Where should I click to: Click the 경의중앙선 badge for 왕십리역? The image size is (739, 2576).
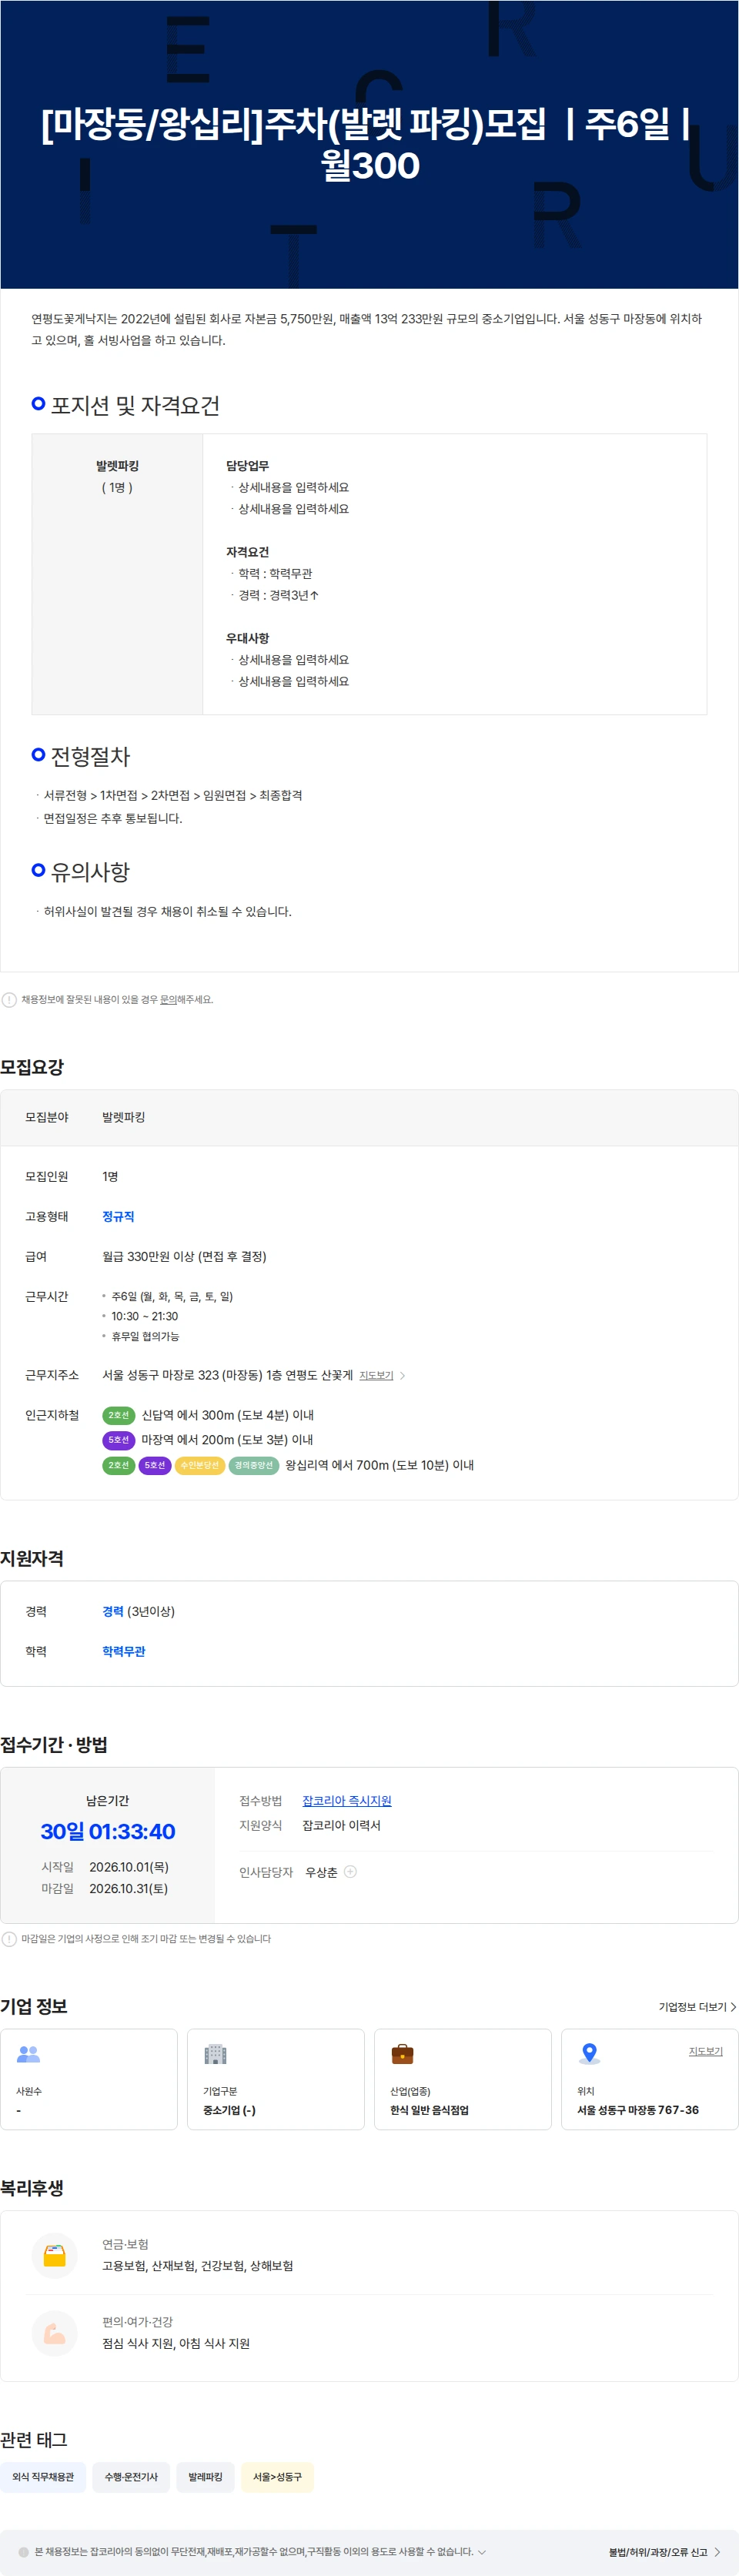(253, 1465)
